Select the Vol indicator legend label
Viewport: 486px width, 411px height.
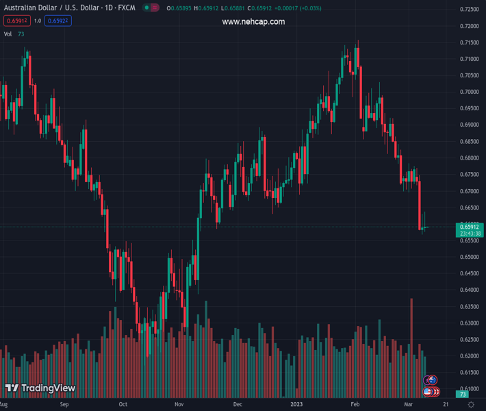coord(8,34)
